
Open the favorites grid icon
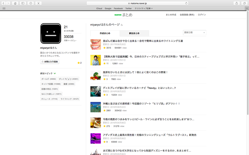4,8
